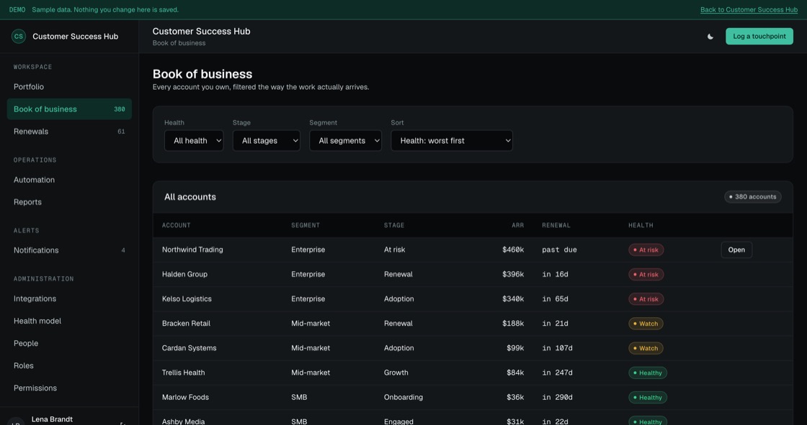Click the Segment column header

pos(306,225)
